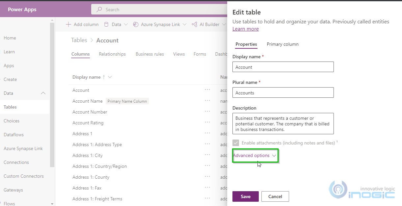
Task: Open the Learn more link
Action: tap(246, 29)
